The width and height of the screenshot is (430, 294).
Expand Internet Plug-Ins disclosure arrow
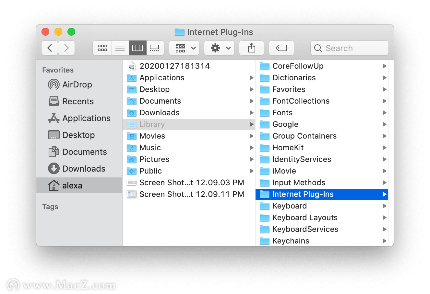384,194
